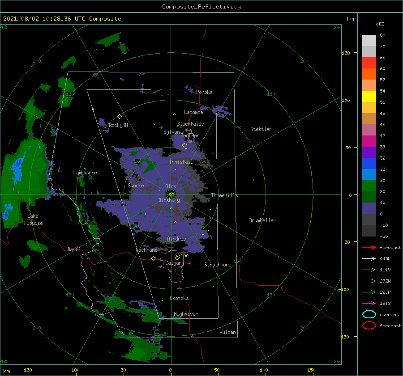Click the Airdrie label
Image resolution: width=403 pixels, height=376 pixels.
176,239
